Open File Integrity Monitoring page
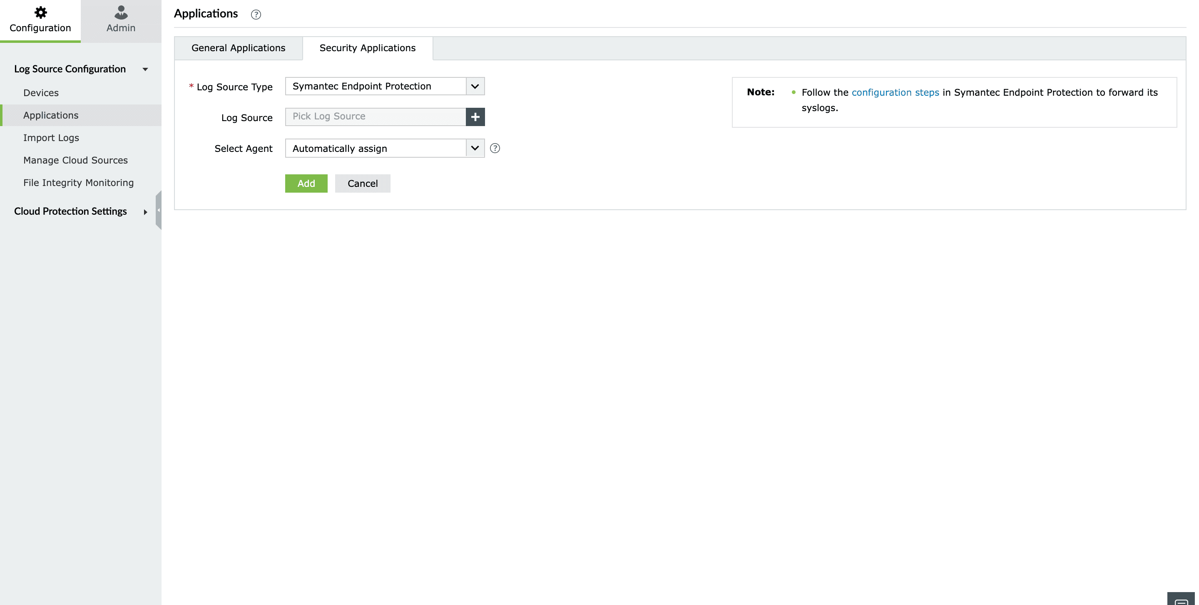 click(x=78, y=183)
